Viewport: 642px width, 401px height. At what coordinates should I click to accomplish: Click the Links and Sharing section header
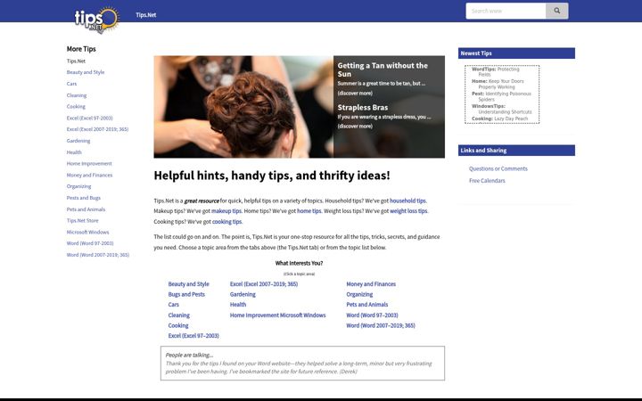coord(516,151)
